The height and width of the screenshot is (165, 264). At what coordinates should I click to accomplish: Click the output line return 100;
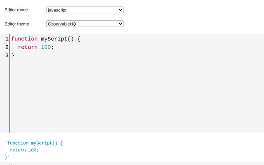(x=24, y=150)
